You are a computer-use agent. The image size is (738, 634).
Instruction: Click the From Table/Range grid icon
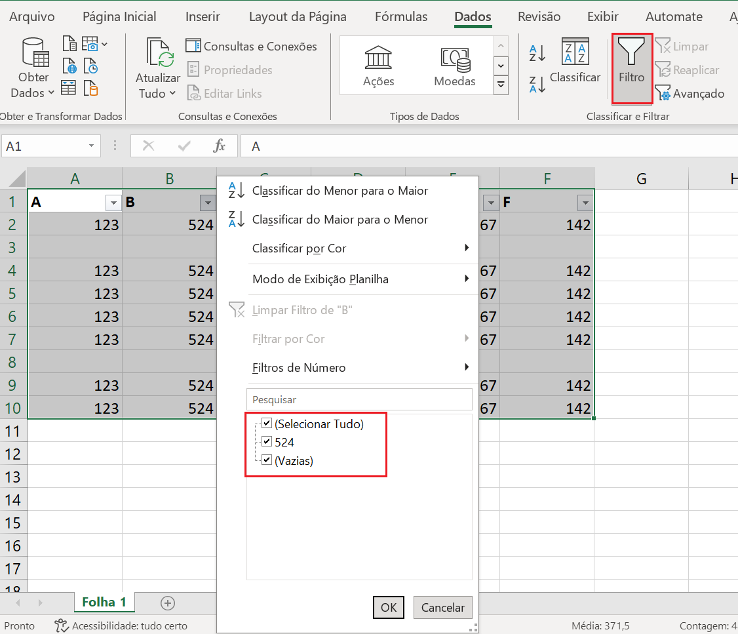coord(69,88)
